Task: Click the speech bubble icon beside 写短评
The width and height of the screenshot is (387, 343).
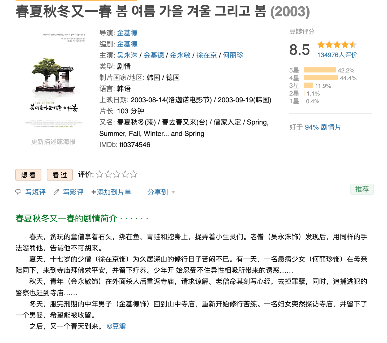Action: click(18, 192)
